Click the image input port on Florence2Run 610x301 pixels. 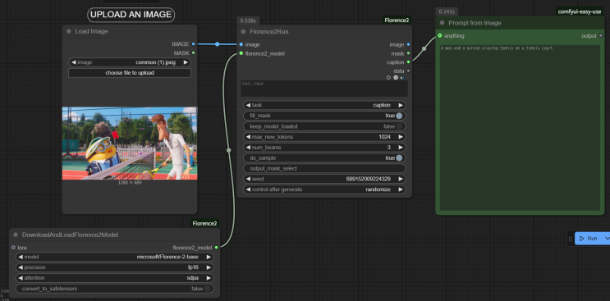click(x=241, y=44)
